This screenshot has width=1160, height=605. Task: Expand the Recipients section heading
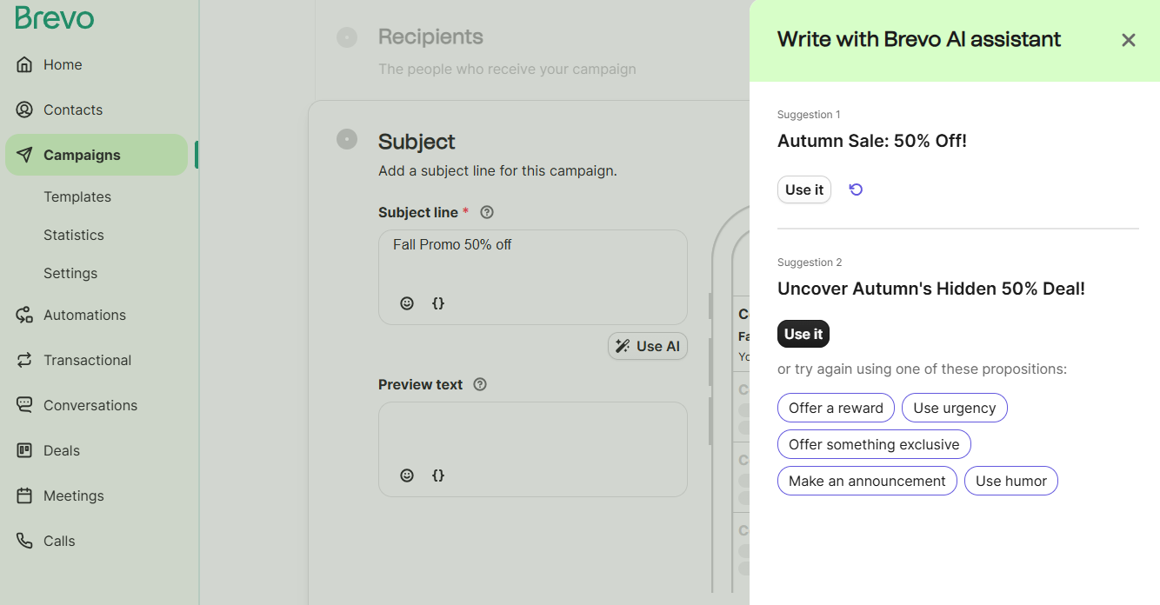tap(430, 37)
